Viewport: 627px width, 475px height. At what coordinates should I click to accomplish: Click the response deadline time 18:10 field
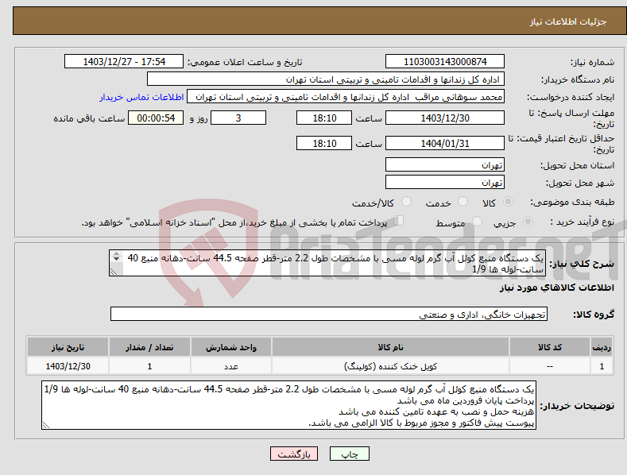point(324,118)
